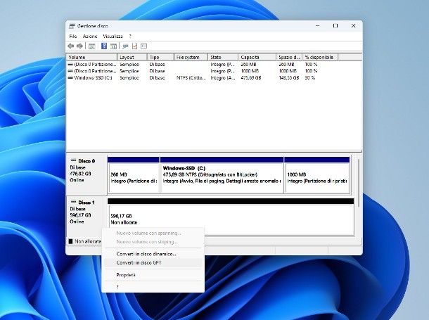Sort by the Capacità column header
The width and height of the screenshot is (429, 320).
click(x=250, y=57)
